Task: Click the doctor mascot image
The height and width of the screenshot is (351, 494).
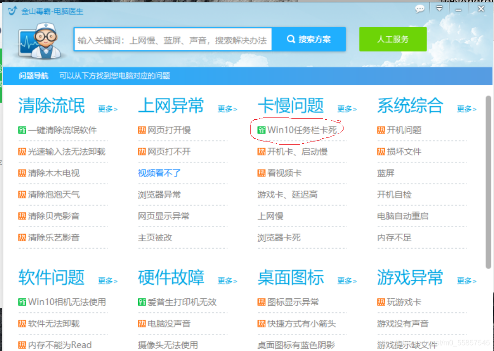Action: (x=40, y=41)
